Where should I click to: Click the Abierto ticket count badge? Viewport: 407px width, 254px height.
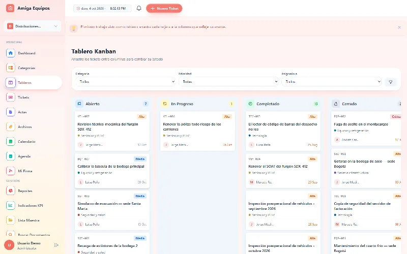(146, 104)
